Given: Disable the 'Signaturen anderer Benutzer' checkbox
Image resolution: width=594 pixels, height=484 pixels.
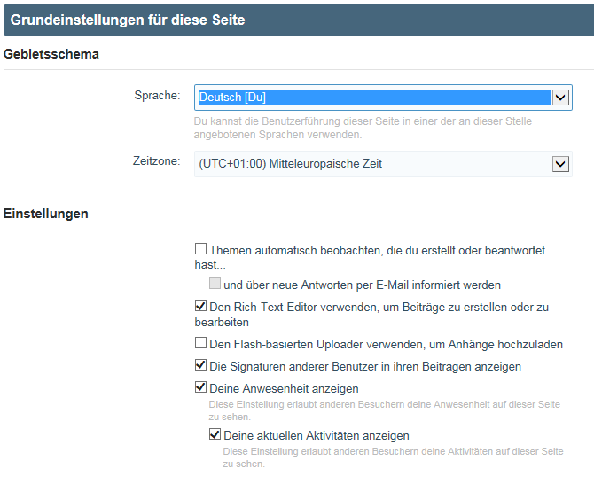Looking at the screenshot, I should pos(200,365).
